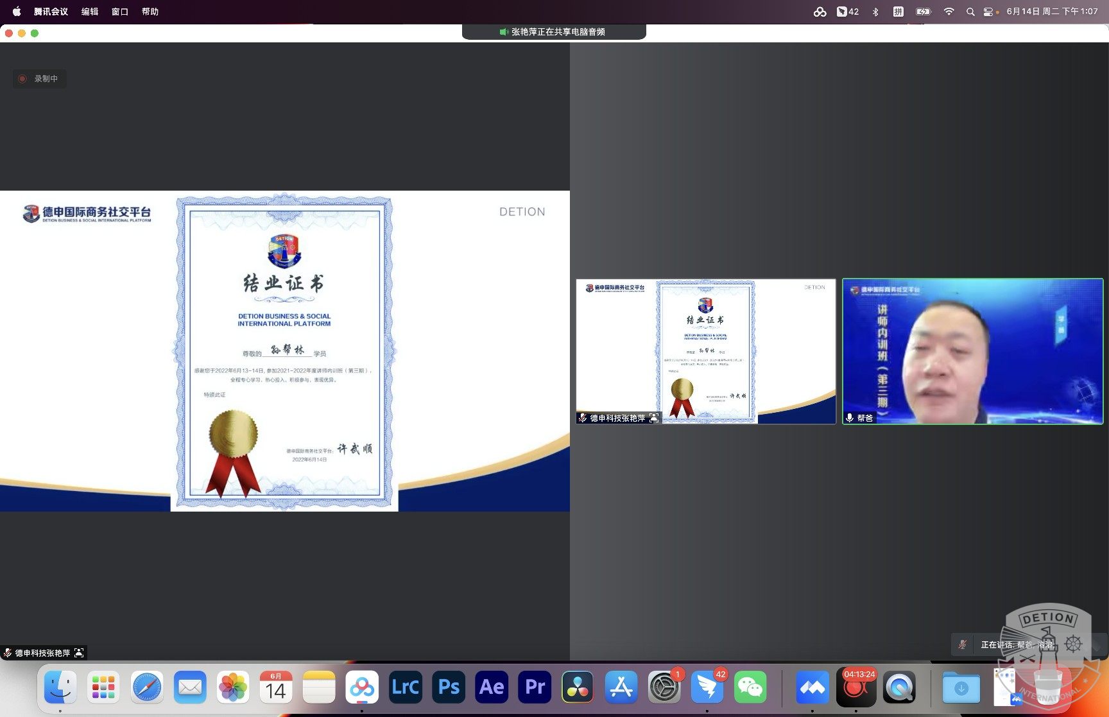Viewport: 1109px width, 717px height.
Task: Expand the speaking bar chevron
Action: point(1097,645)
